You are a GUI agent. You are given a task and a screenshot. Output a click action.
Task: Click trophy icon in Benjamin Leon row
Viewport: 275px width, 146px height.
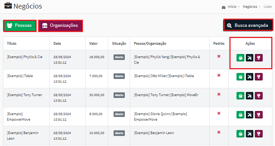(x=259, y=134)
